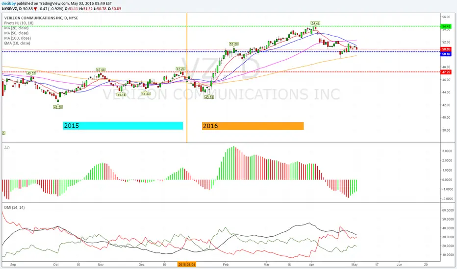Click the 44.33 pivot low label
The image size is (457, 269).
tap(146, 93)
